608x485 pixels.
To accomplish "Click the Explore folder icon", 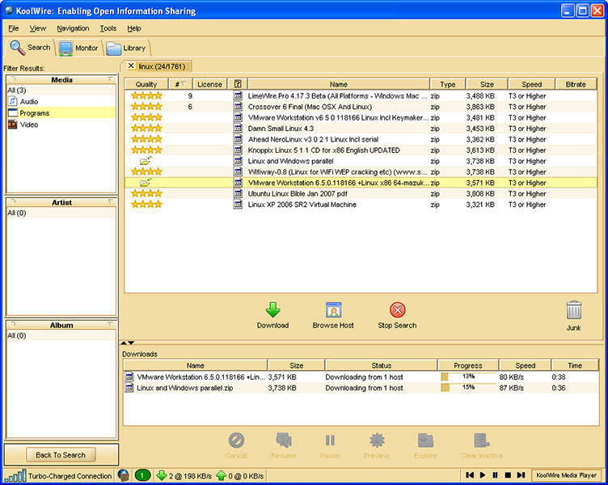I will coord(425,441).
